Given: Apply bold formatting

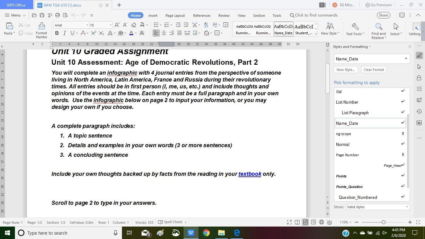Looking at the screenshot, I should coord(57,33).
